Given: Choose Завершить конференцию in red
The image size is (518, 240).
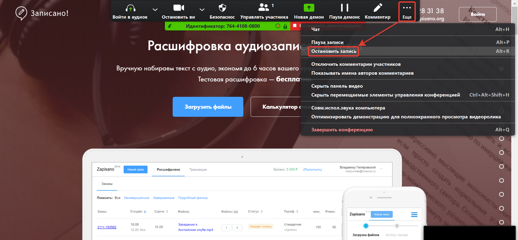Looking at the screenshot, I should point(408,130).
